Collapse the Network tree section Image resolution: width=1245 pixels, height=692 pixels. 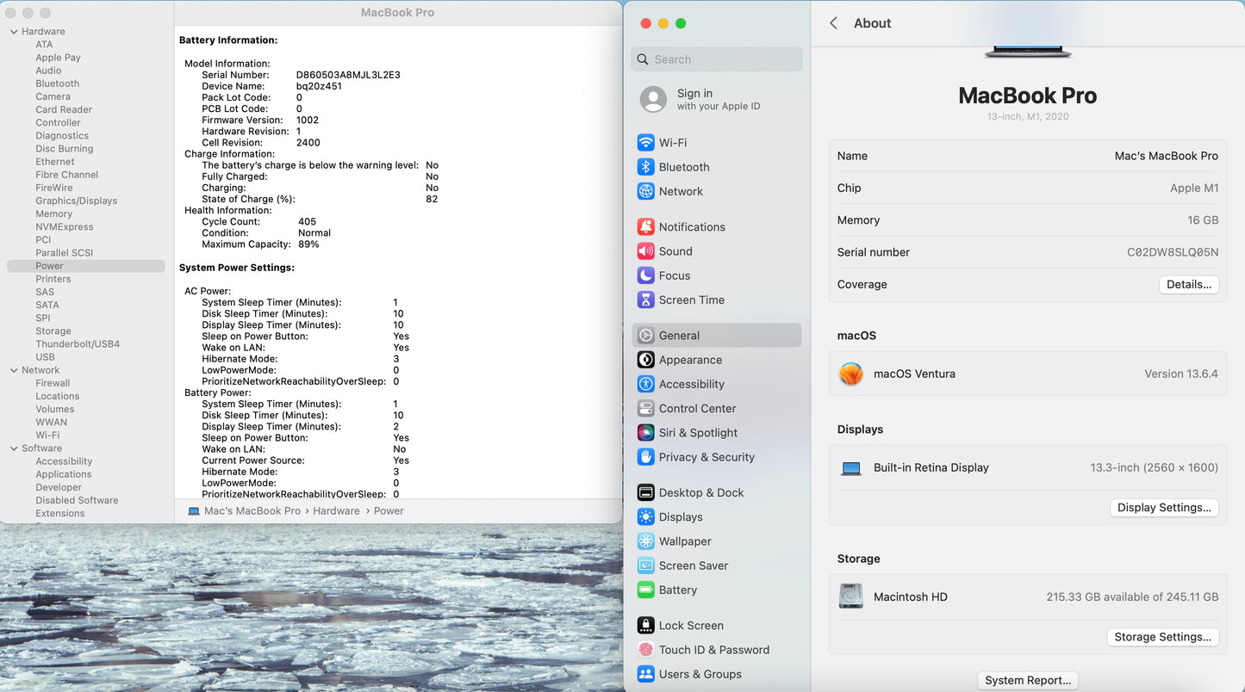point(14,370)
